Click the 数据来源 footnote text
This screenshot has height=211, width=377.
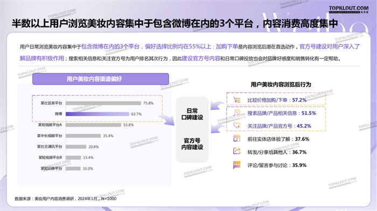(x=66, y=199)
